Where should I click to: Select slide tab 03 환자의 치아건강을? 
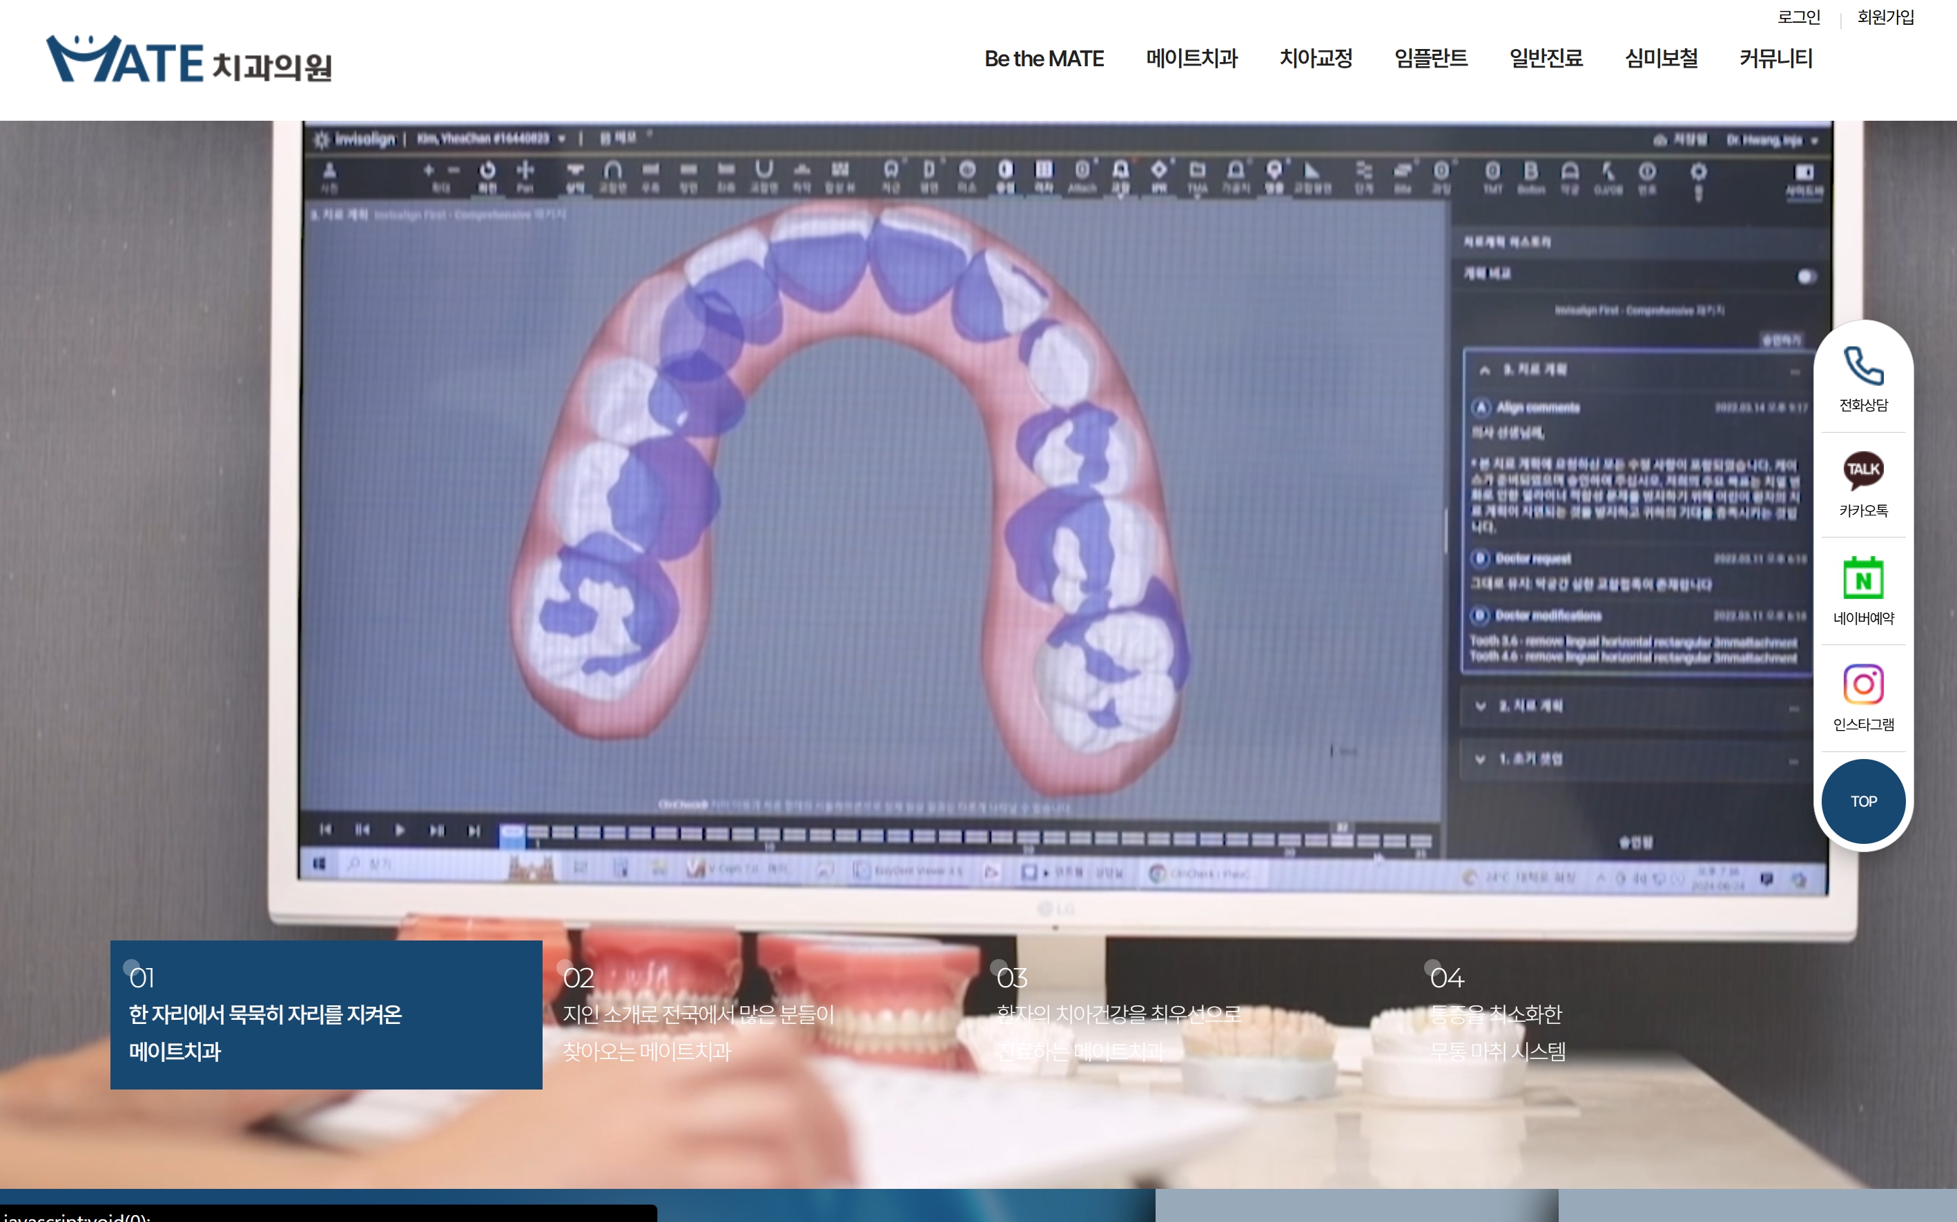(x=1192, y=1014)
